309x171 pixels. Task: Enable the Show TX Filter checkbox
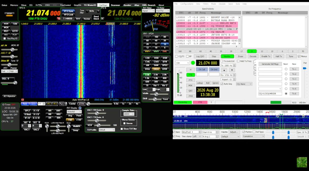[x=122, y=129]
